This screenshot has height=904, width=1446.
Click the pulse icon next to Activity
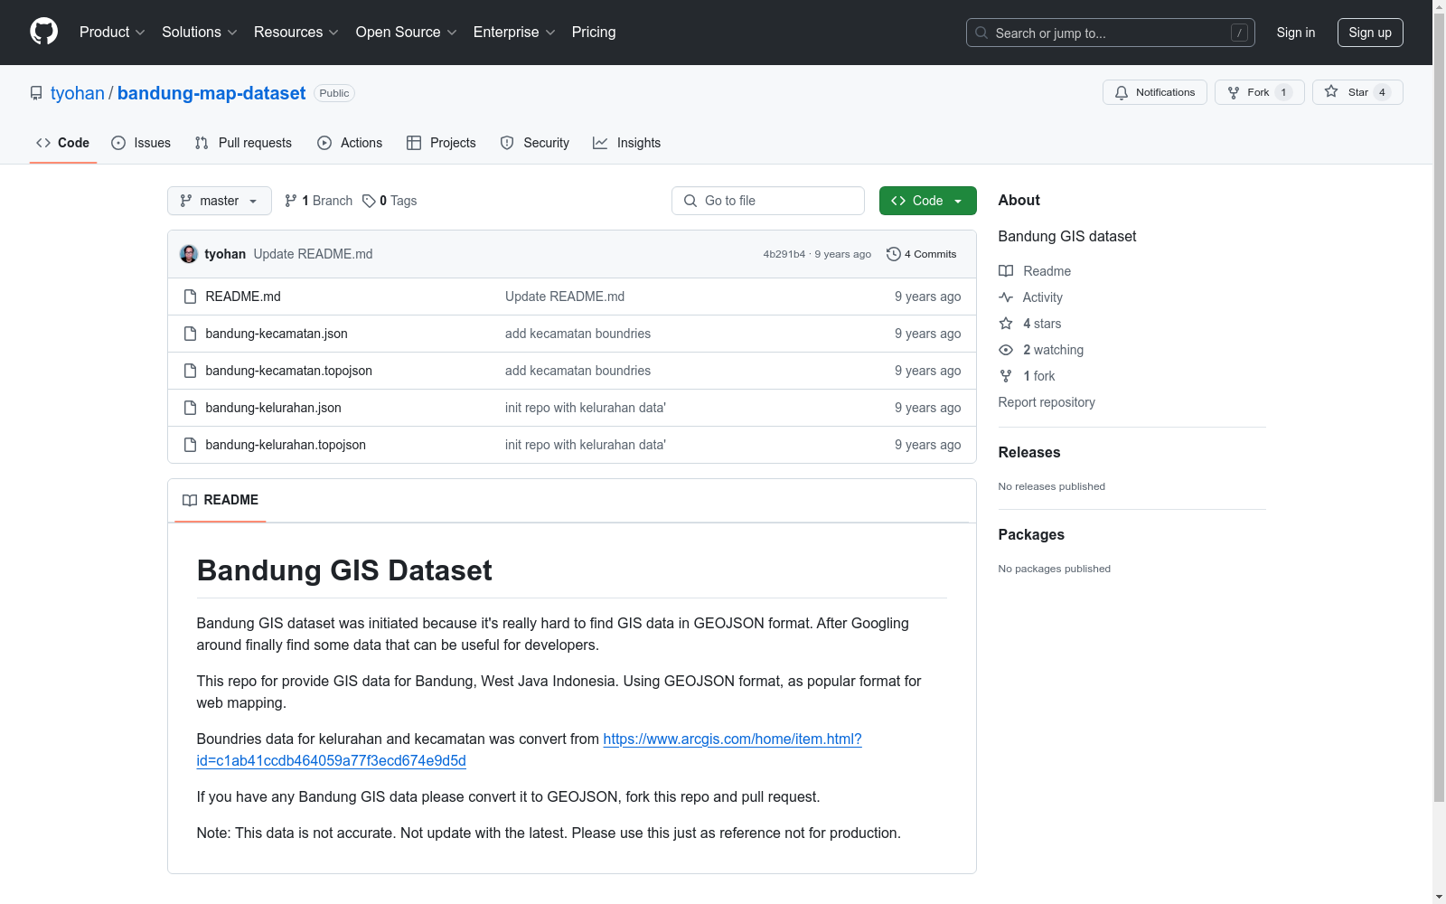click(1006, 297)
